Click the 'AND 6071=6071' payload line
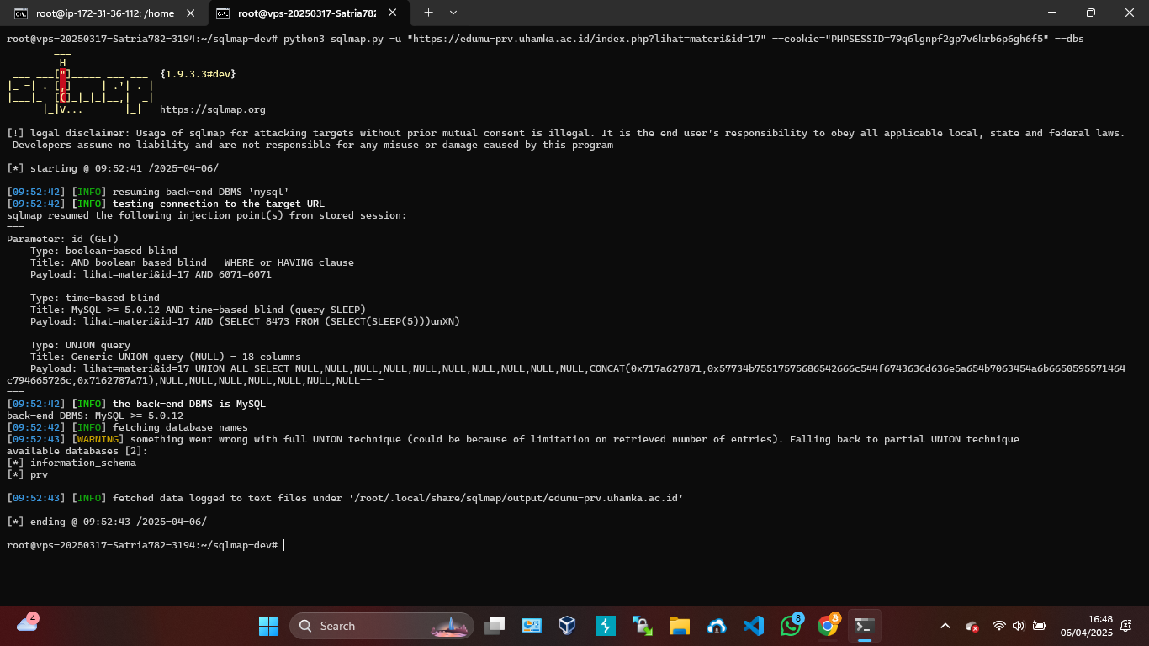Image resolution: width=1149 pixels, height=646 pixels. pyautogui.click(x=151, y=274)
